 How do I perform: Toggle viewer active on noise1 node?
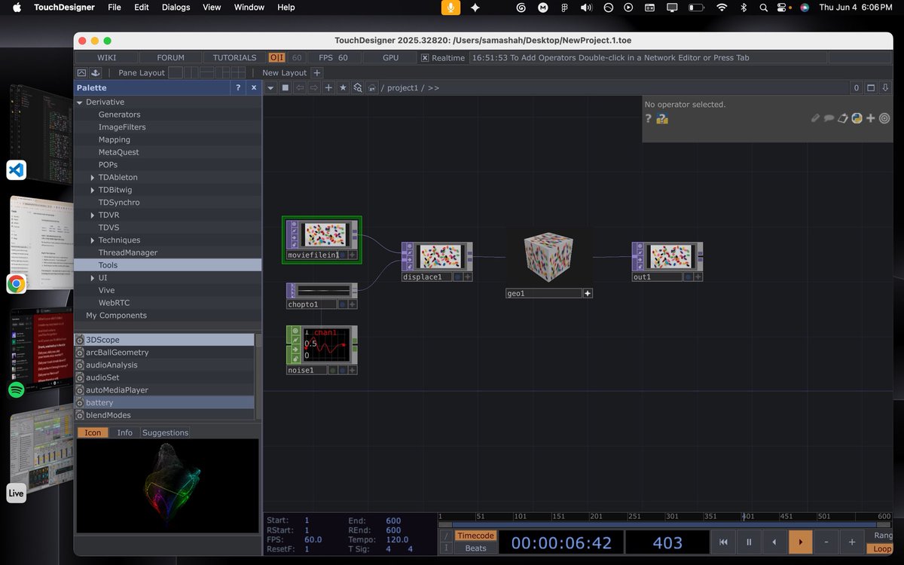pos(351,370)
